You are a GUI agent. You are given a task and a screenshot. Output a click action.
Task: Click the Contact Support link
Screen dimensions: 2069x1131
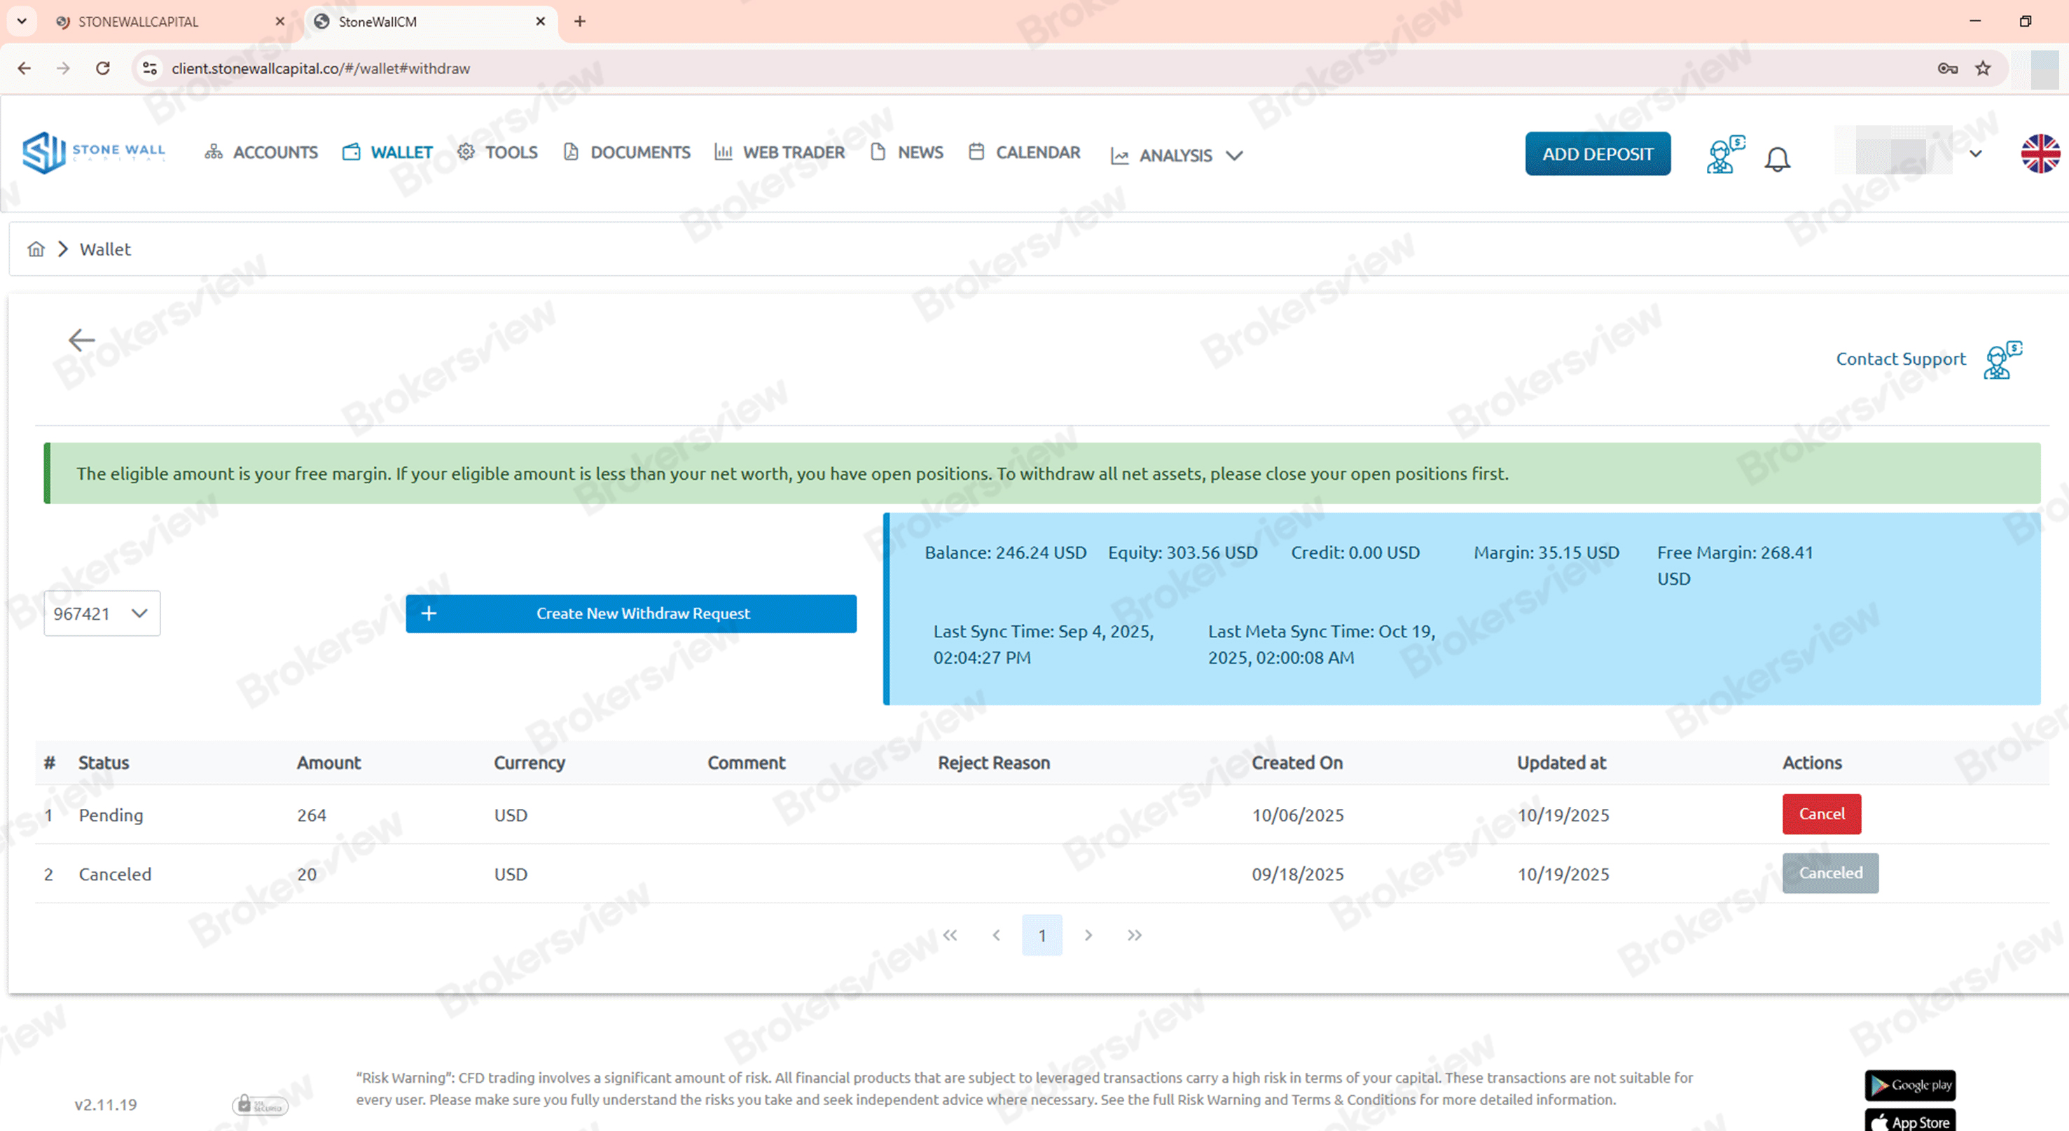pyautogui.click(x=1900, y=359)
